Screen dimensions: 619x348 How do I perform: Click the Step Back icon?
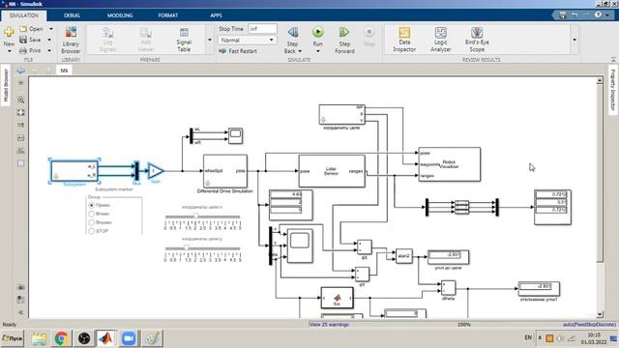pos(292,32)
